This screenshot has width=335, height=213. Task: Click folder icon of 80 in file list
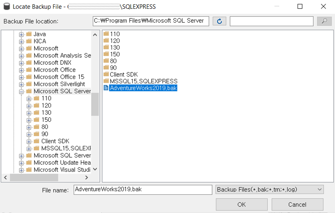click(x=106, y=61)
